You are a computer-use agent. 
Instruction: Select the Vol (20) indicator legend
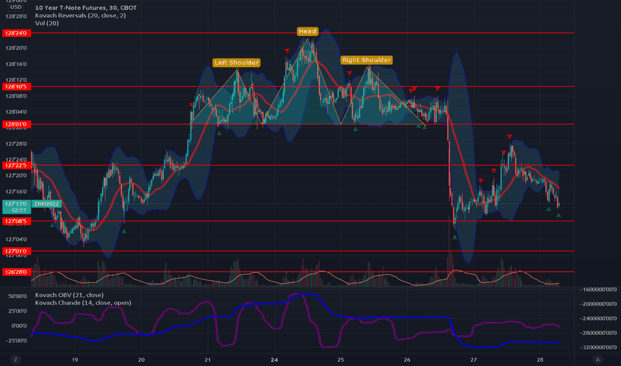(47, 23)
